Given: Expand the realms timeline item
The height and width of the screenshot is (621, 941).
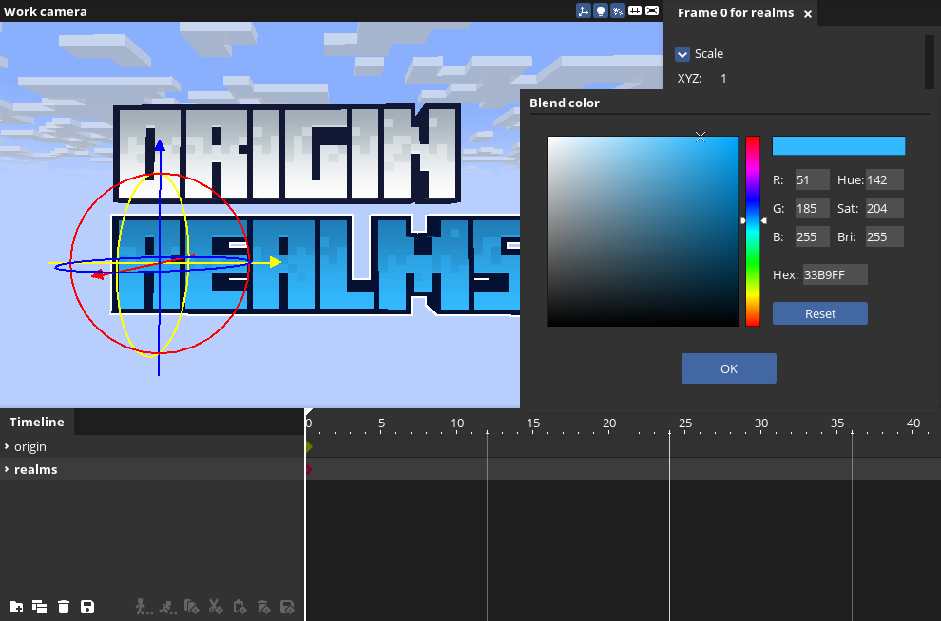Looking at the screenshot, I should click(7, 469).
